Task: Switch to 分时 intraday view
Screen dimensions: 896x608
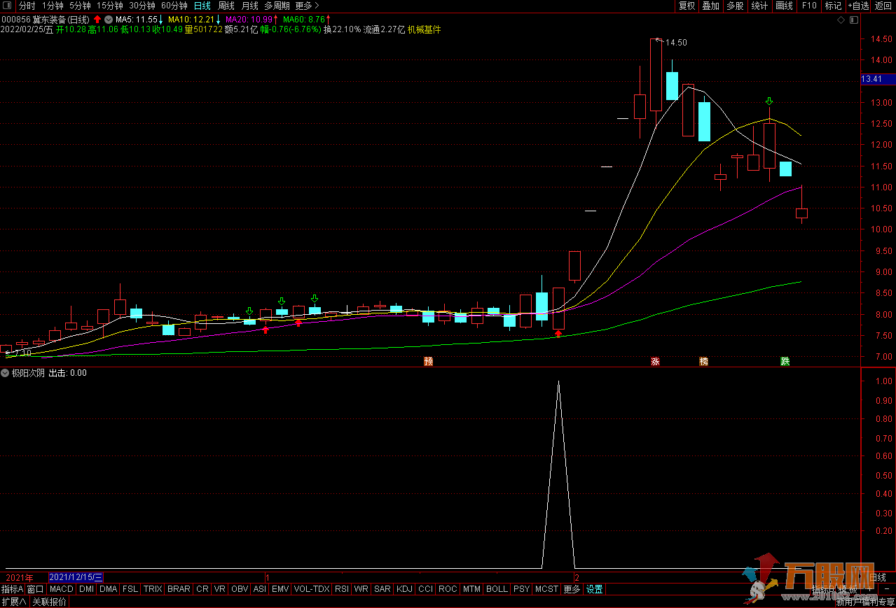Action: click(27, 6)
